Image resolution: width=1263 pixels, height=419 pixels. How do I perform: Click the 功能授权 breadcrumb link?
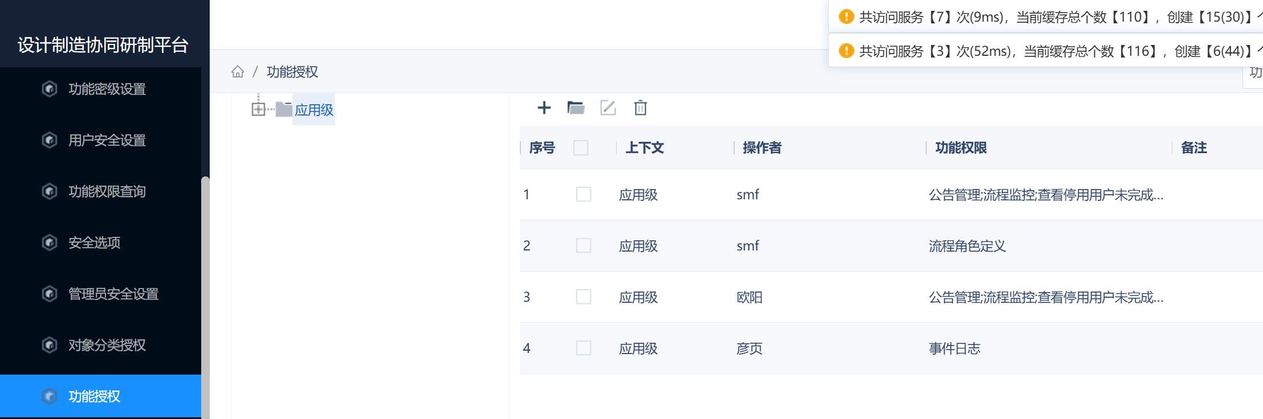pos(292,72)
